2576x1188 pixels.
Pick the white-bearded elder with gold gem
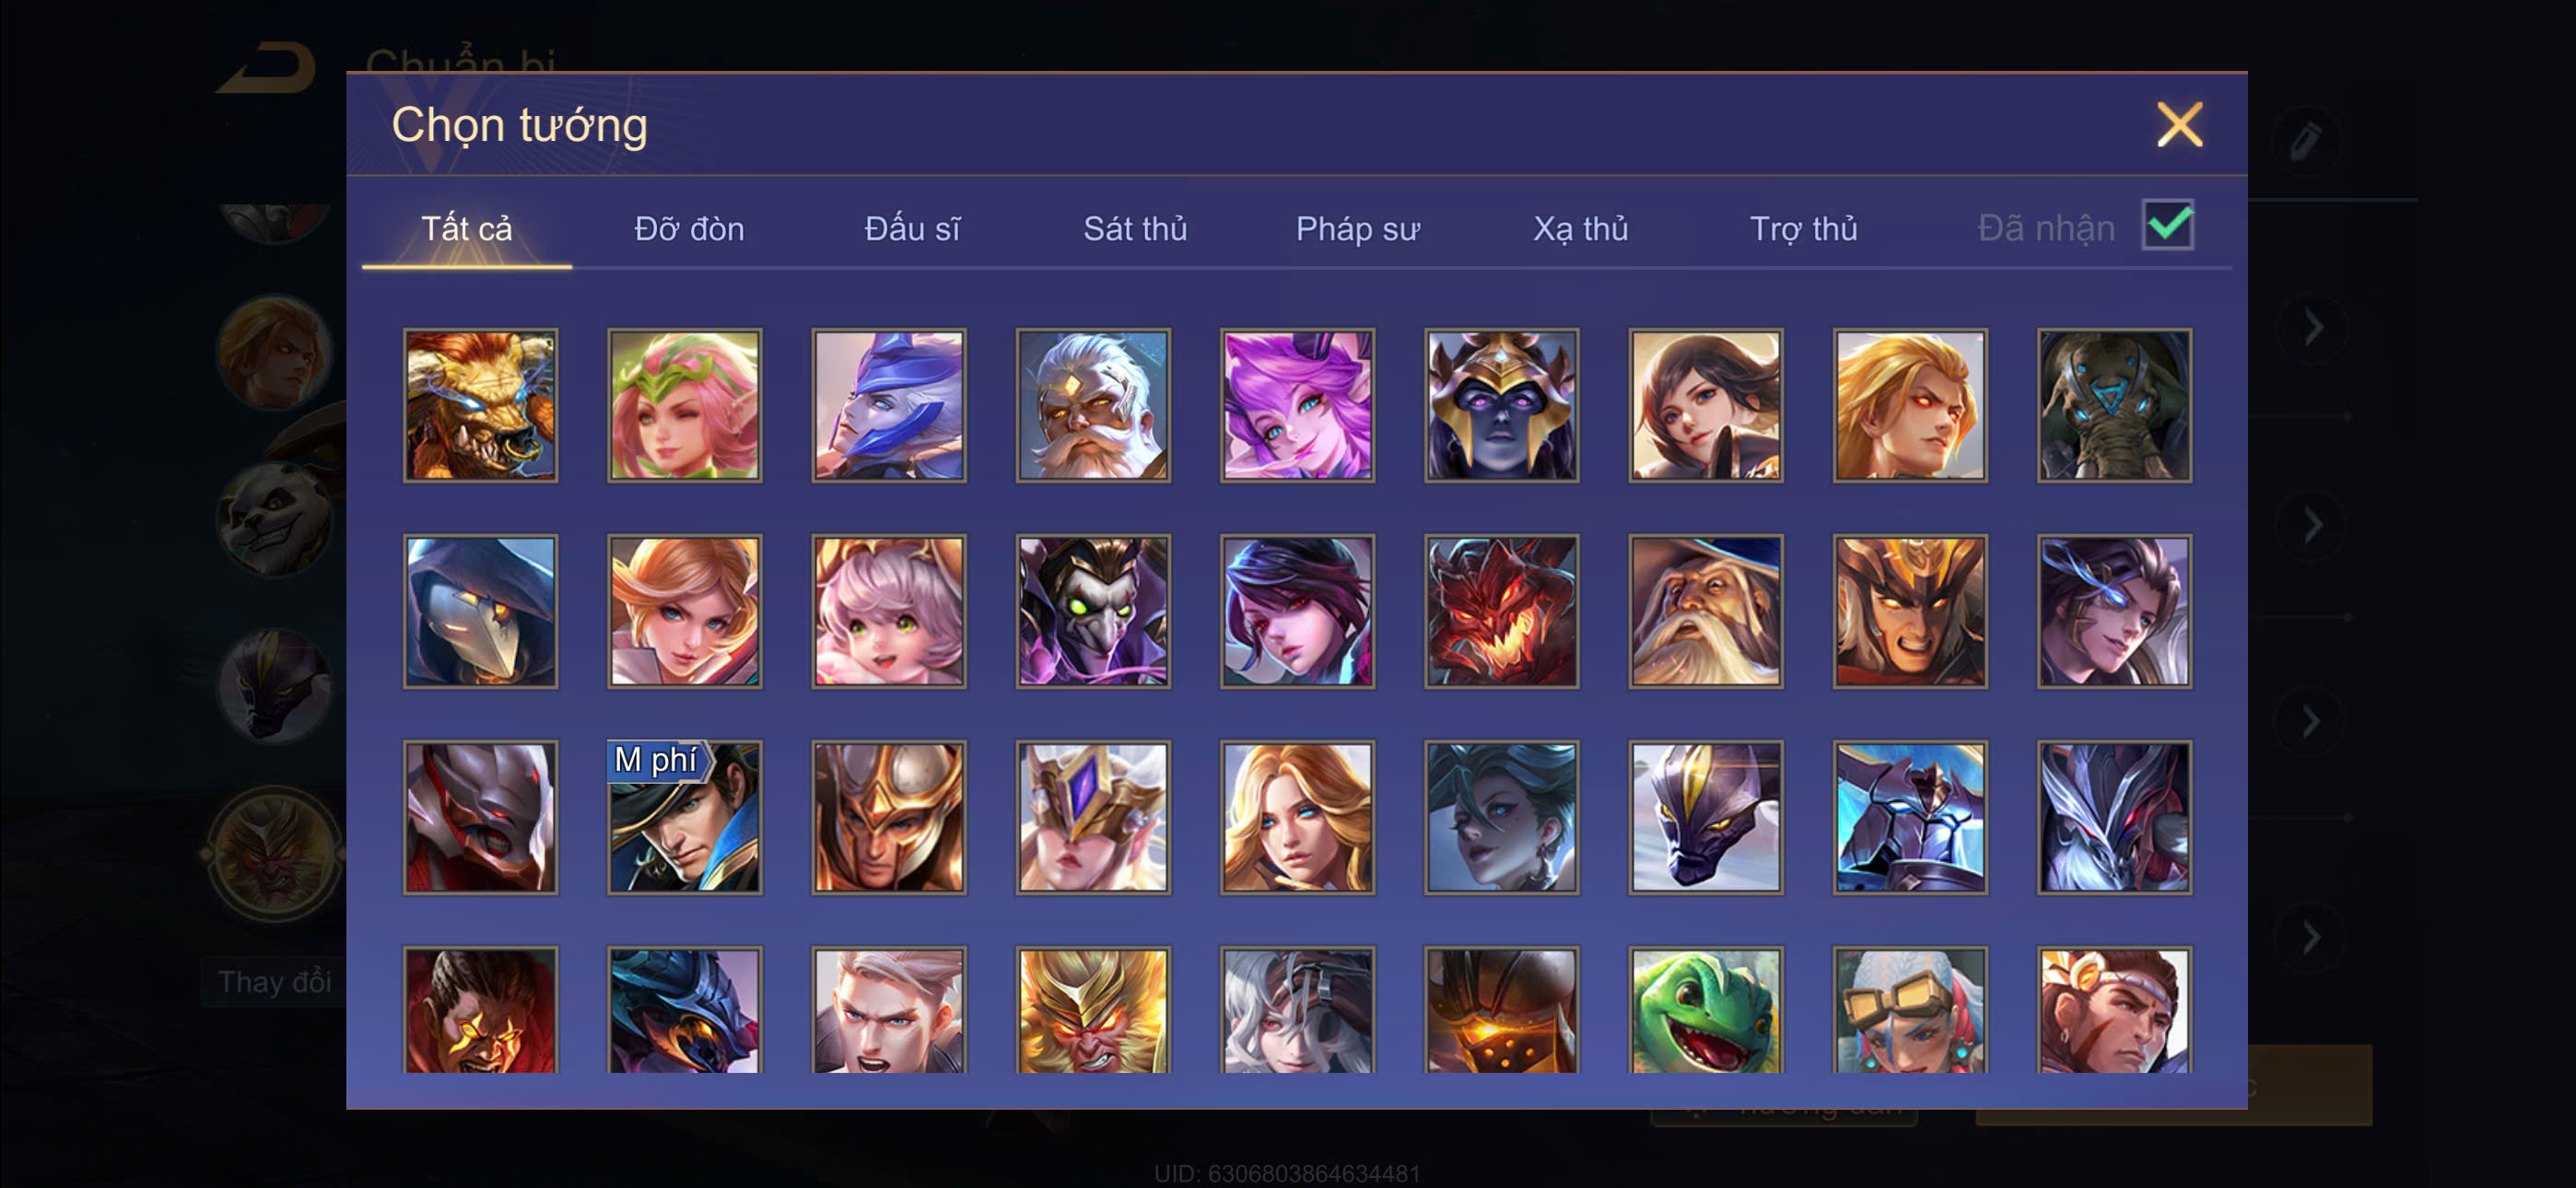pyautogui.click(x=1093, y=405)
